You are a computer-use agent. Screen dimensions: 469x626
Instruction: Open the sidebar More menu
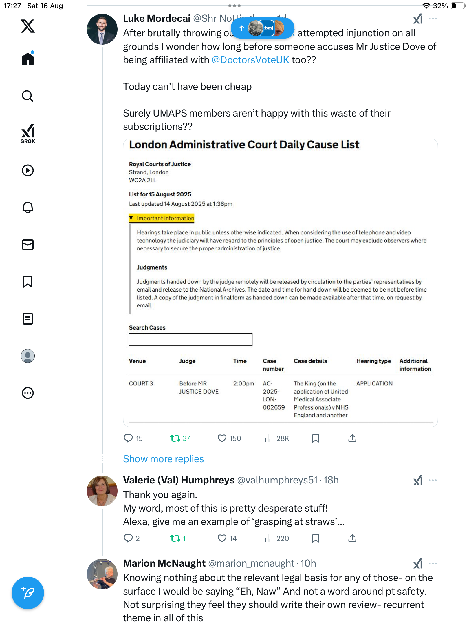[28, 393]
